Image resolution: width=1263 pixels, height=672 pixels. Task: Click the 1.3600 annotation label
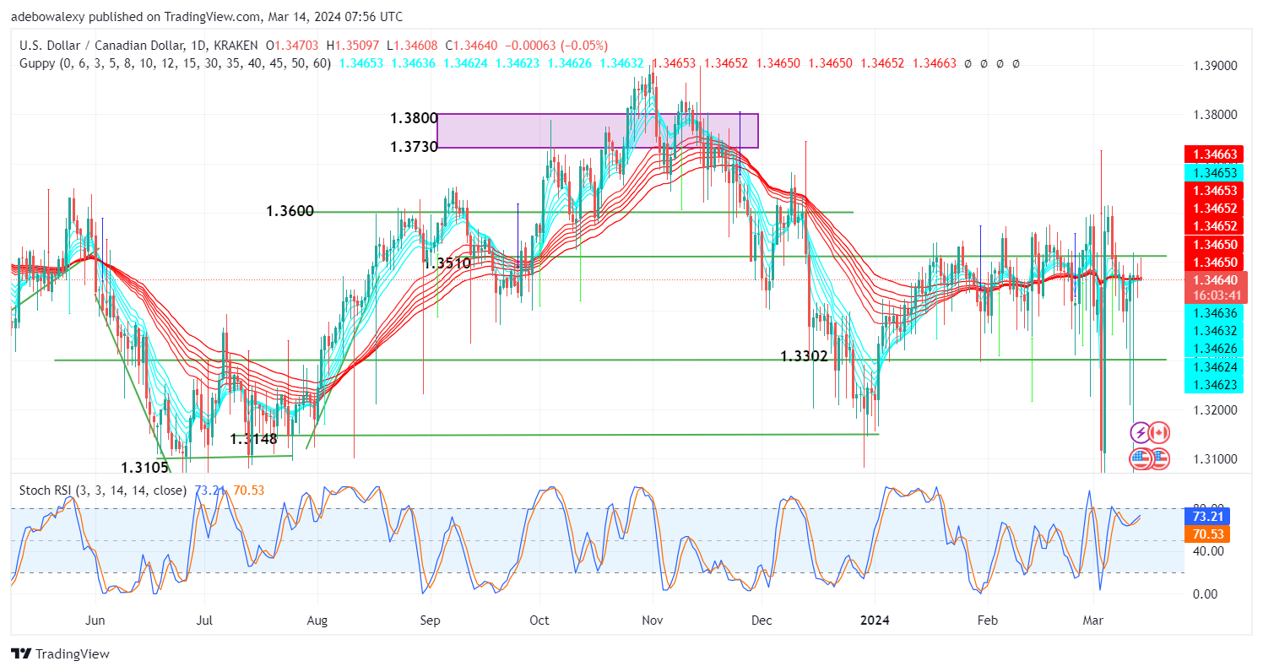290,211
